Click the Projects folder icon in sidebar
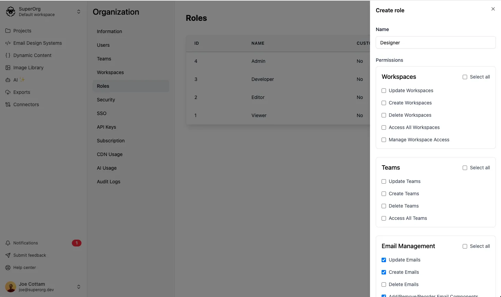 click(8, 31)
